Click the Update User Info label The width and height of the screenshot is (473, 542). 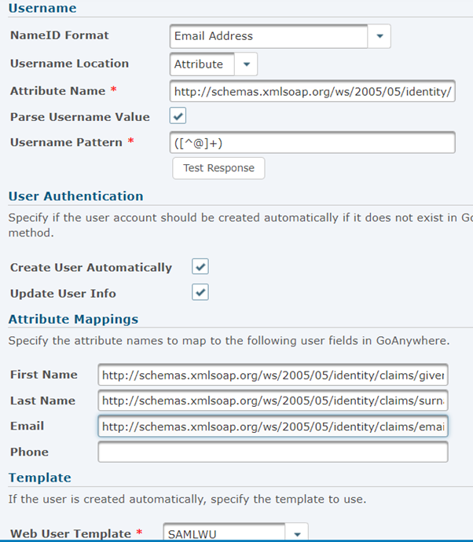coord(63,294)
